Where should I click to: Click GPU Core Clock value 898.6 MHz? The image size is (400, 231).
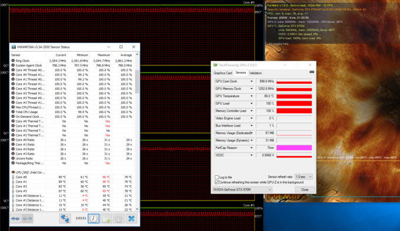265,81
